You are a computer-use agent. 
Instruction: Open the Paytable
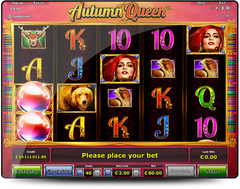click(x=59, y=171)
